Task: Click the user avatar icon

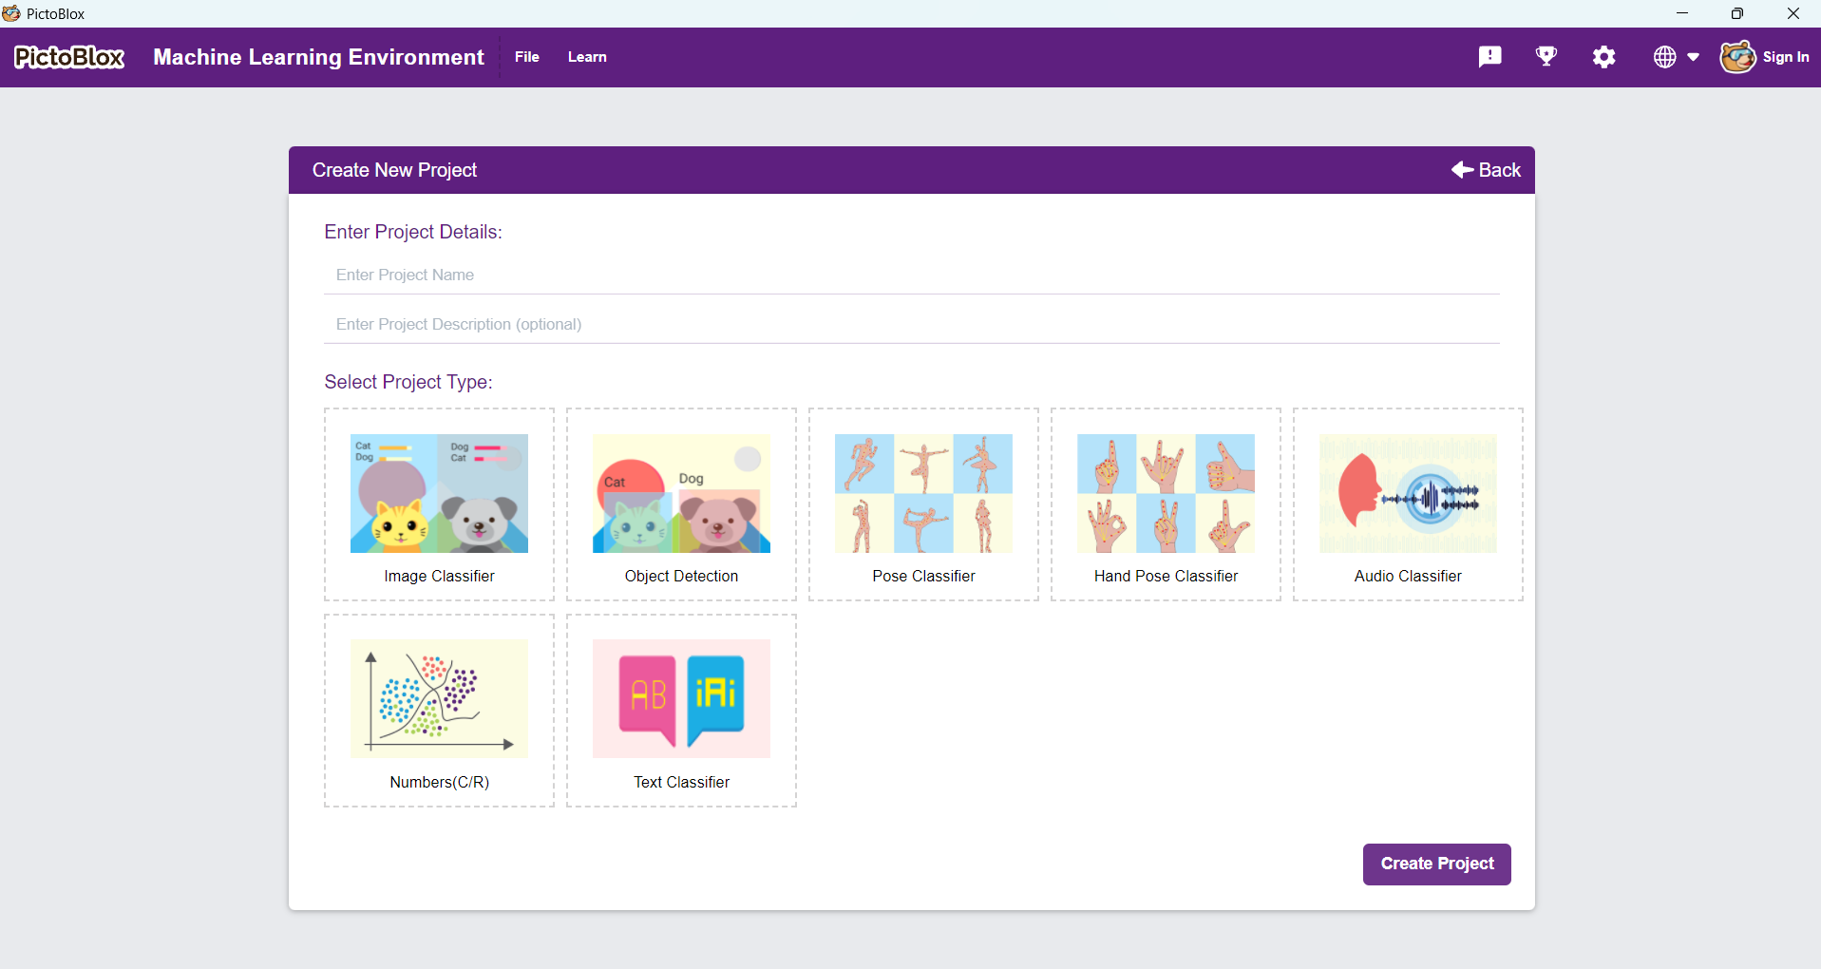Action: click(1737, 57)
